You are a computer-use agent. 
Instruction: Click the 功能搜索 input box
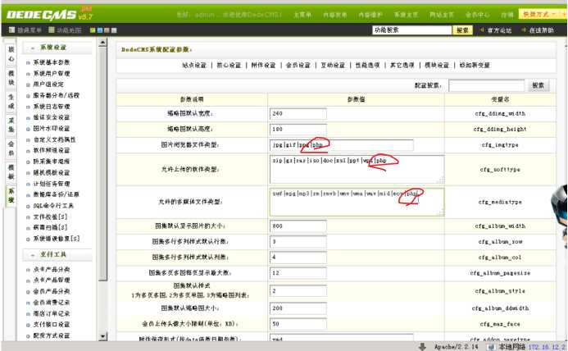coord(412,30)
